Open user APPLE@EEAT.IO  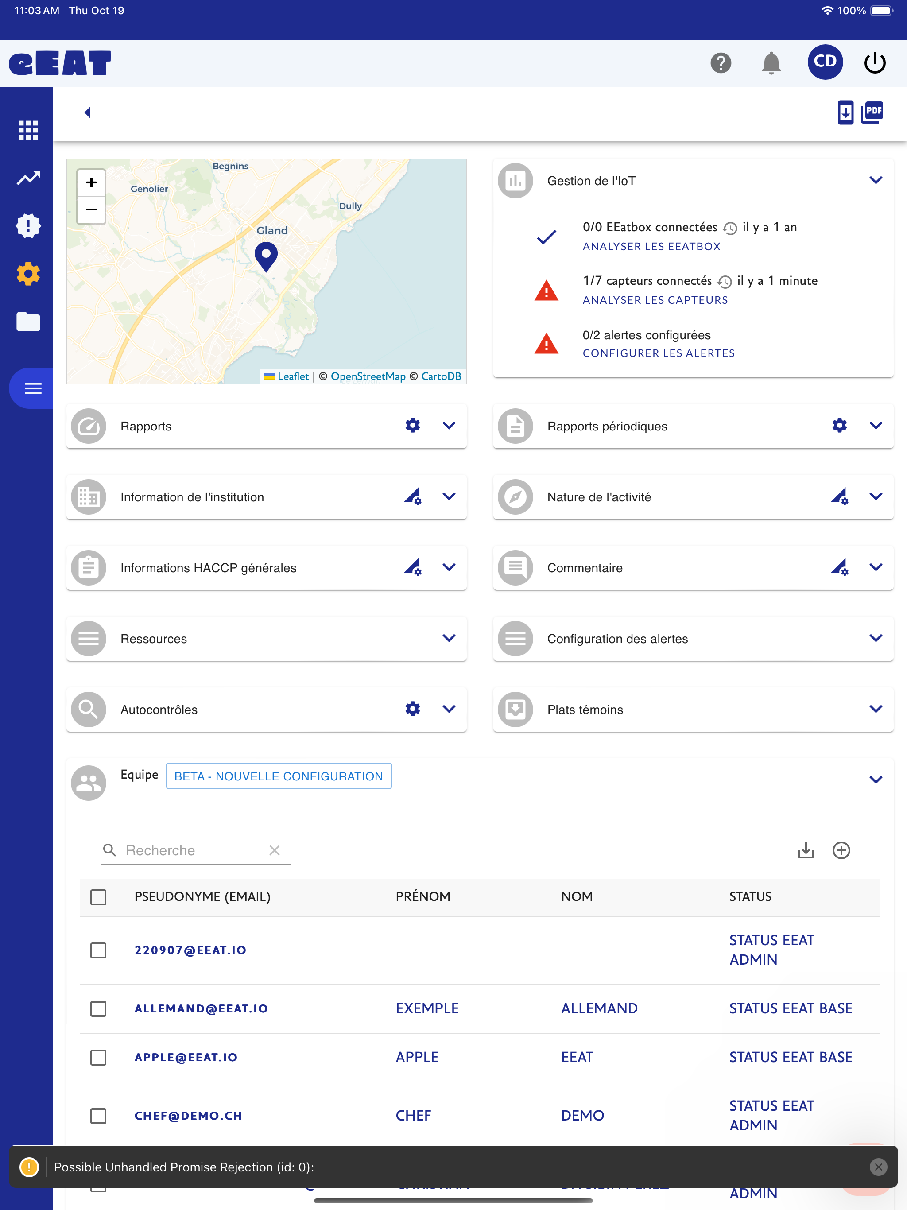click(x=186, y=1057)
